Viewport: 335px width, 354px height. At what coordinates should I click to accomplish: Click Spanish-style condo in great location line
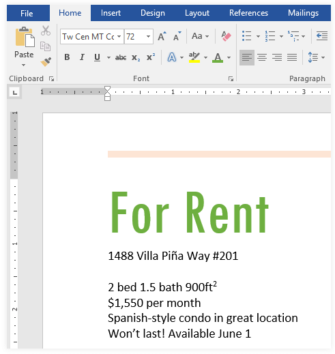[203, 318]
